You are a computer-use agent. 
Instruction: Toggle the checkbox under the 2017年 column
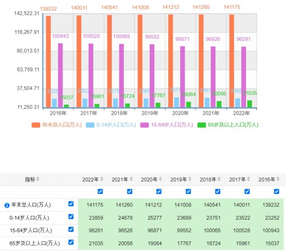click(x=247, y=192)
